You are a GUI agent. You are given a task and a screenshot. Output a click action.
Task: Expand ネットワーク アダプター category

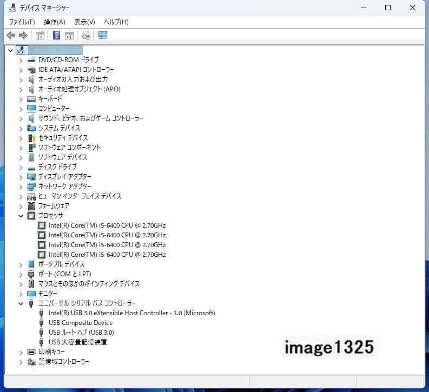click(21, 187)
